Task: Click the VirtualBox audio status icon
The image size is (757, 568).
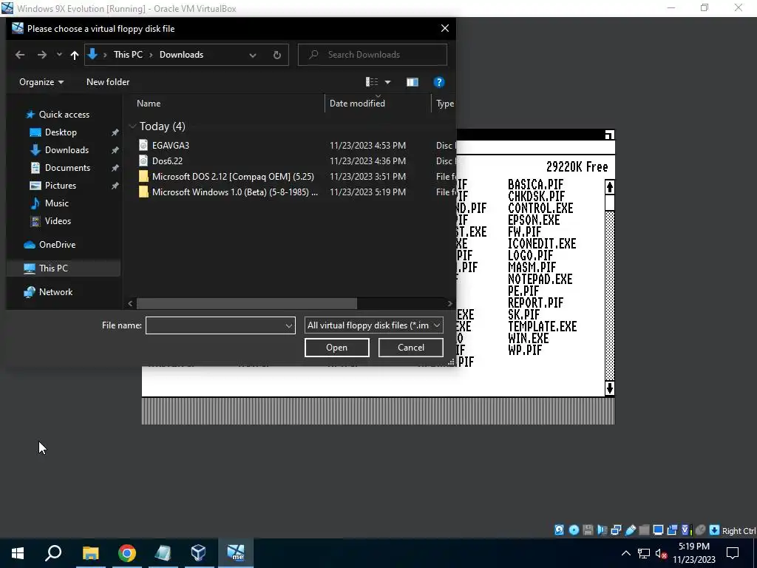Action: [x=602, y=530]
